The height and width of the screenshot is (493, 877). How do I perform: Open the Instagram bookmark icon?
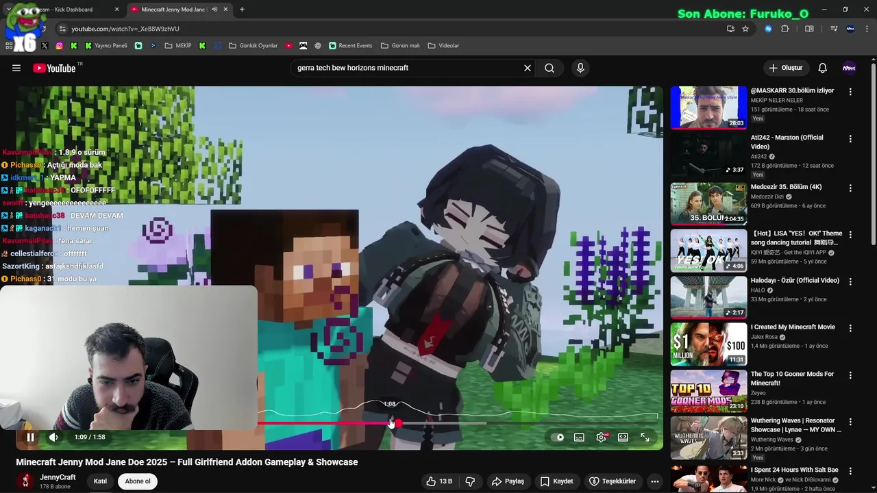click(60, 46)
